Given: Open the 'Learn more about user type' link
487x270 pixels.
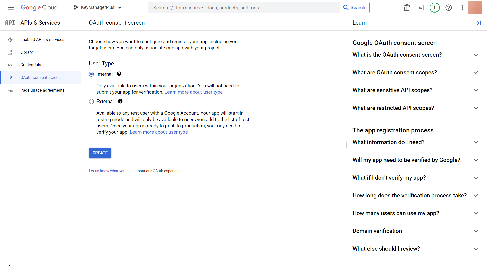Looking at the screenshot, I should pyautogui.click(x=193, y=92).
